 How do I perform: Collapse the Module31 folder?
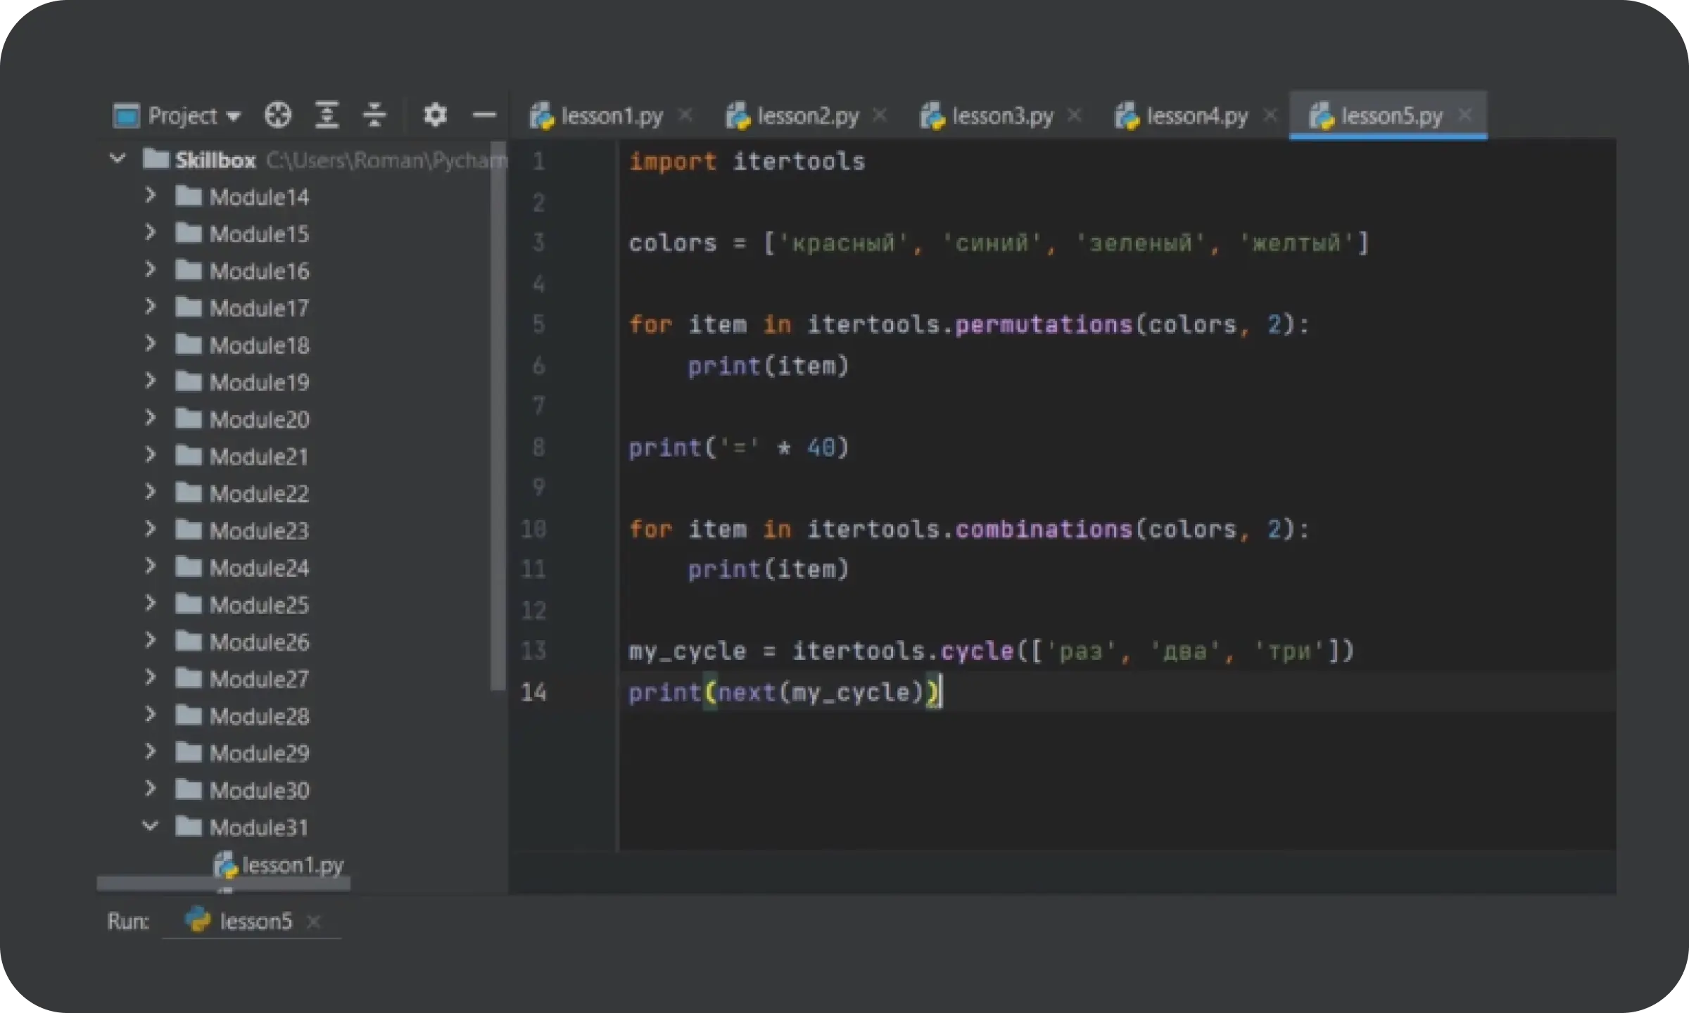pyautogui.click(x=150, y=827)
